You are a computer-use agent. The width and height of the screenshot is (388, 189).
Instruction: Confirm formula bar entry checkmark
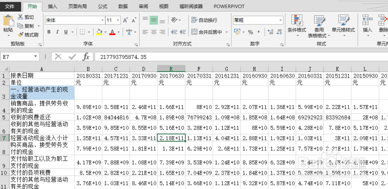coord(72,57)
